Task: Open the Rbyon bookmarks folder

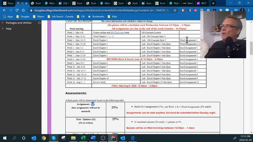Action: 38,17
